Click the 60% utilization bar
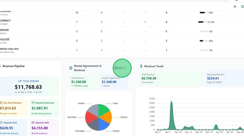 (x=204, y=13)
